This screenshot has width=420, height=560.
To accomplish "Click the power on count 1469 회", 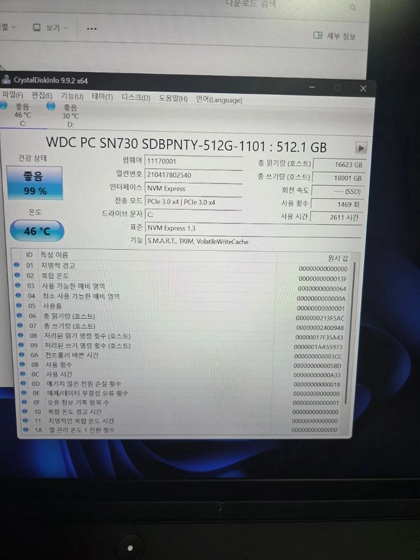I will 338,204.
